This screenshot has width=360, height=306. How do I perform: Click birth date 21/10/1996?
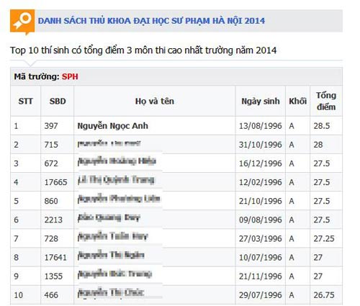tap(260, 201)
